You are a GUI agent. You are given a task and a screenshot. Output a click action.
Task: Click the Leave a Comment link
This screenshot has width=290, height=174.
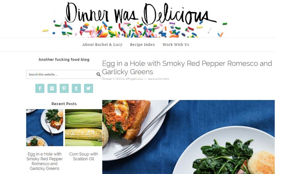(x=158, y=79)
